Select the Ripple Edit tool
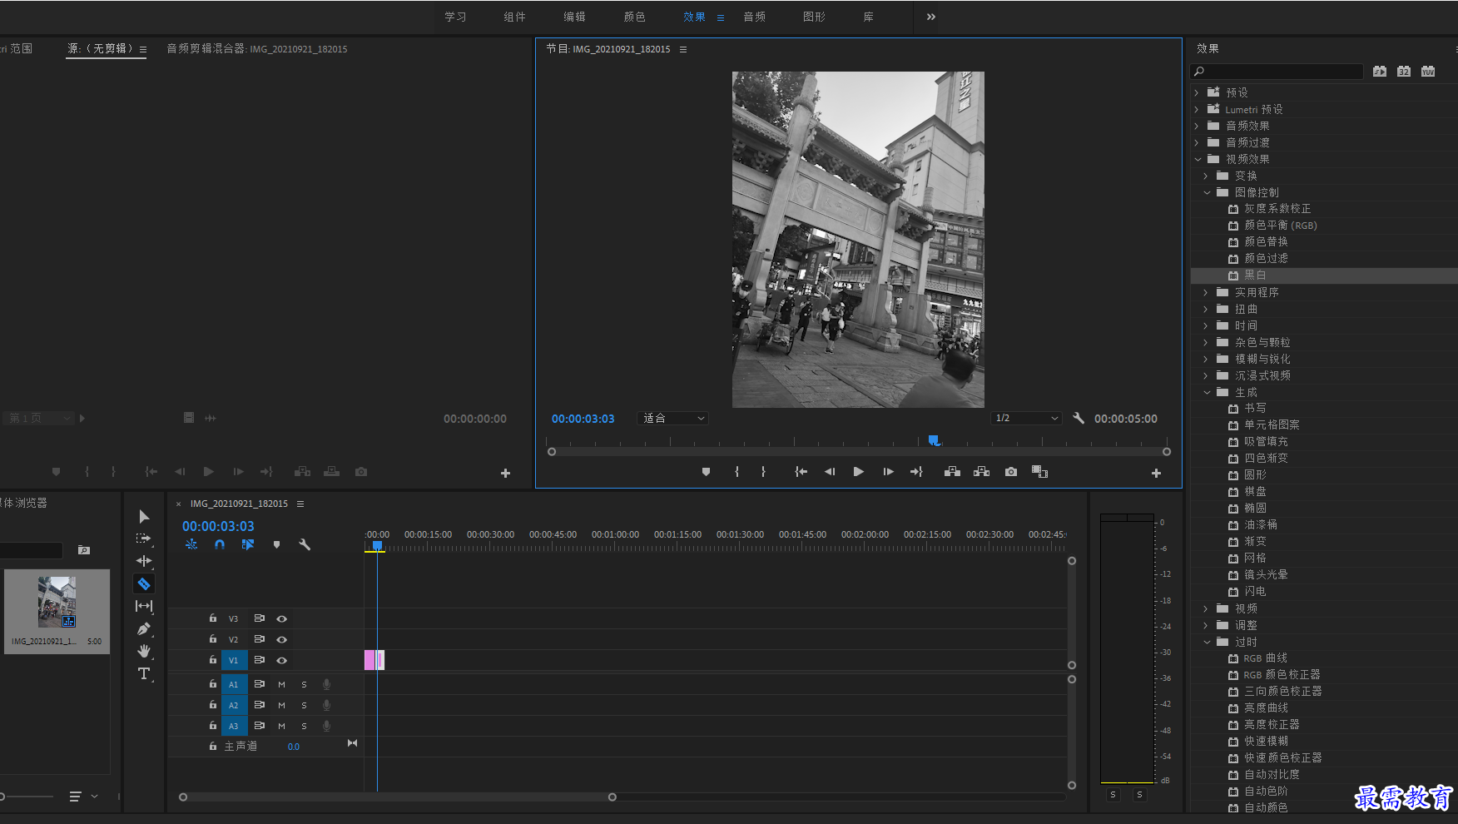 pos(144,561)
